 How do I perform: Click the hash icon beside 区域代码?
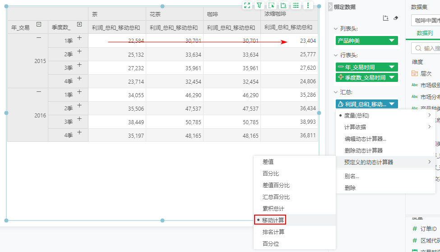[415, 241]
